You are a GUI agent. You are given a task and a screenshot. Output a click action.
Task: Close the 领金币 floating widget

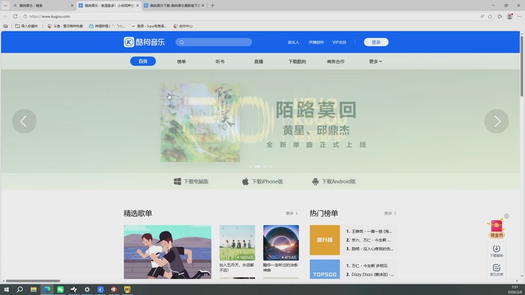(x=507, y=216)
